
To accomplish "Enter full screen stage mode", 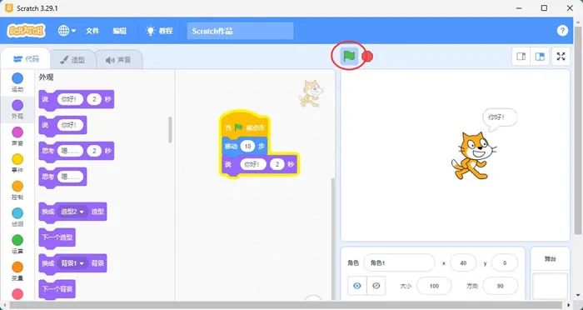I will click(561, 57).
